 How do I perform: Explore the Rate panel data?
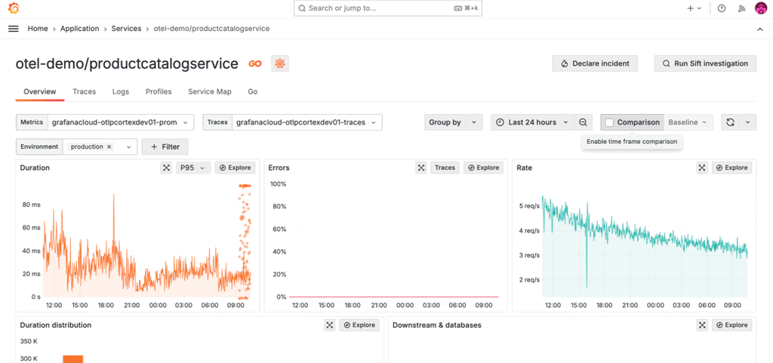[x=732, y=168]
